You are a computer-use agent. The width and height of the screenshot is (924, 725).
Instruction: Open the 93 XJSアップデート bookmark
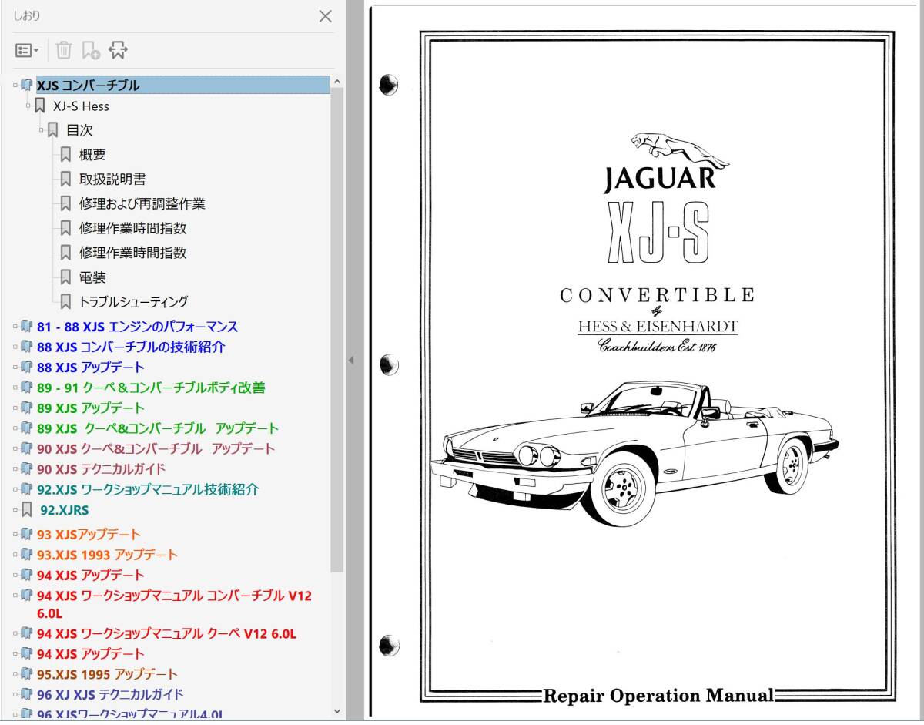(89, 535)
